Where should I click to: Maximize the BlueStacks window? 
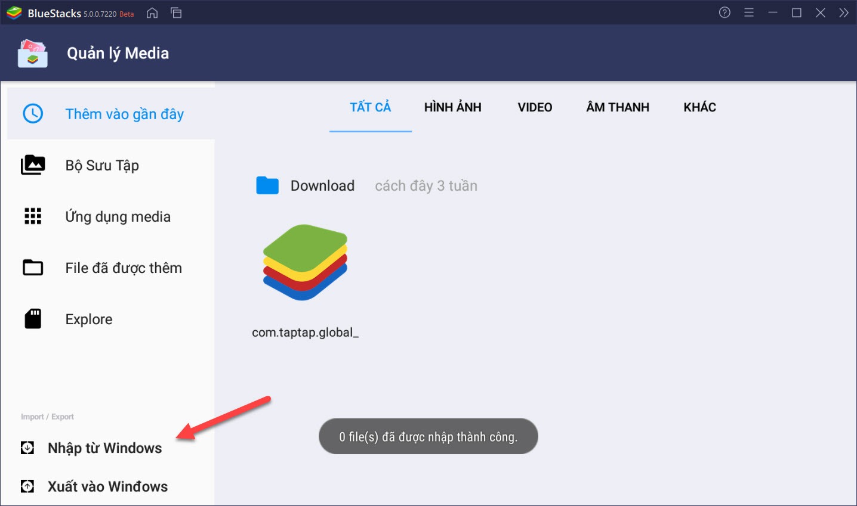click(x=797, y=13)
